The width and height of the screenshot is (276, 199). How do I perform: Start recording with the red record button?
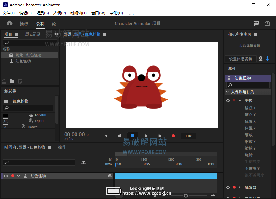(x=173, y=136)
